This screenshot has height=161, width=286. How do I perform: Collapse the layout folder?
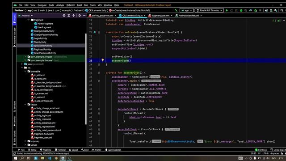[x=25, y=104]
